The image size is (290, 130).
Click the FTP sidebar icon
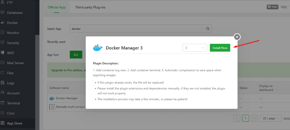tap(2, 3)
